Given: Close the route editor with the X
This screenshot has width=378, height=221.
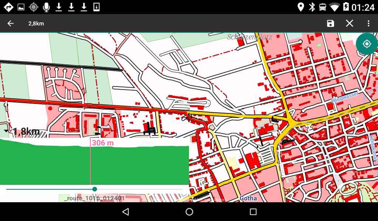Looking at the screenshot, I should click(x=350, y=24).
